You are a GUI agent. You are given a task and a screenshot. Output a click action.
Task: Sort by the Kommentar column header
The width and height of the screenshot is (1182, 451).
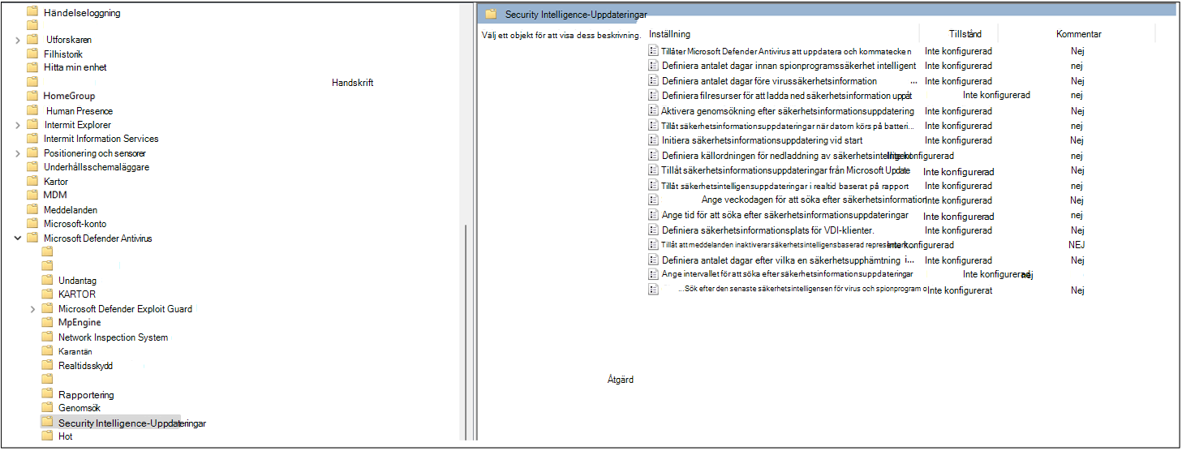[1078, 34]
